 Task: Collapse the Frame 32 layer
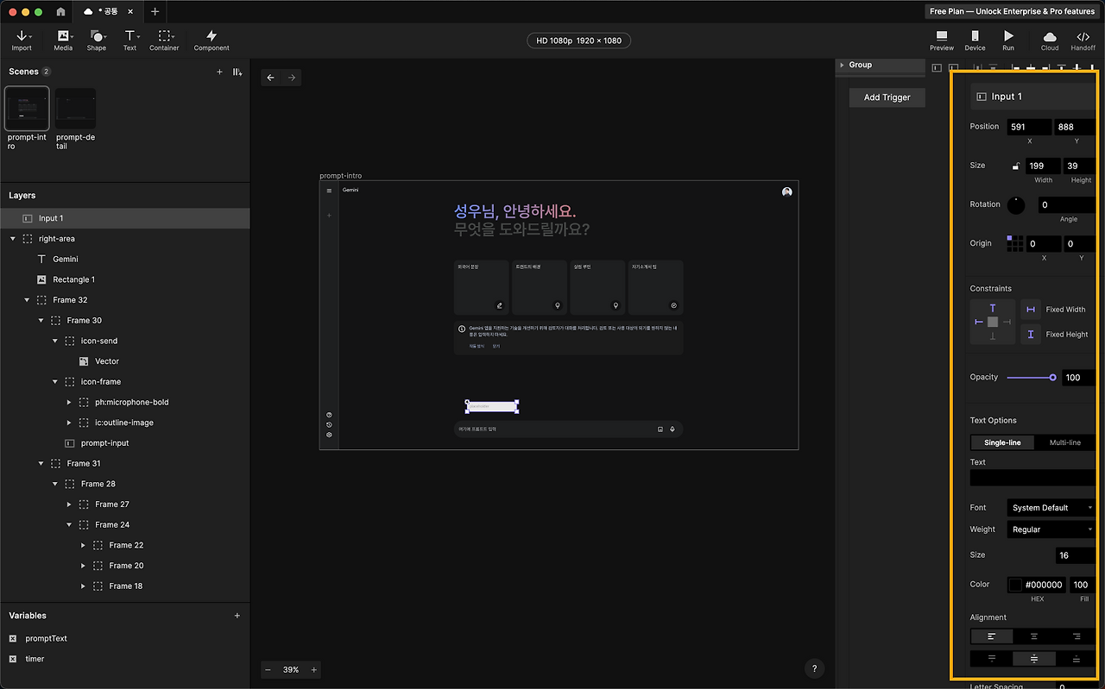coord(27,300)
